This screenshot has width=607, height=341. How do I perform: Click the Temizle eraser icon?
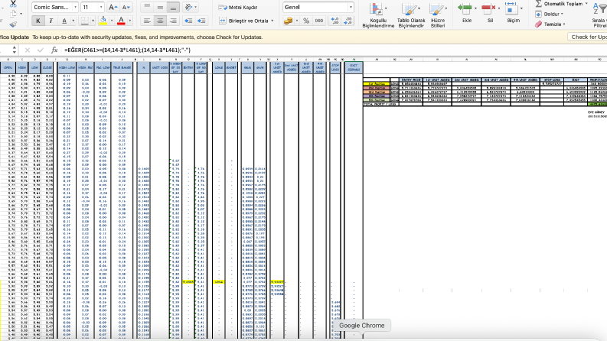pyautogui.click(x=538, y=24)
